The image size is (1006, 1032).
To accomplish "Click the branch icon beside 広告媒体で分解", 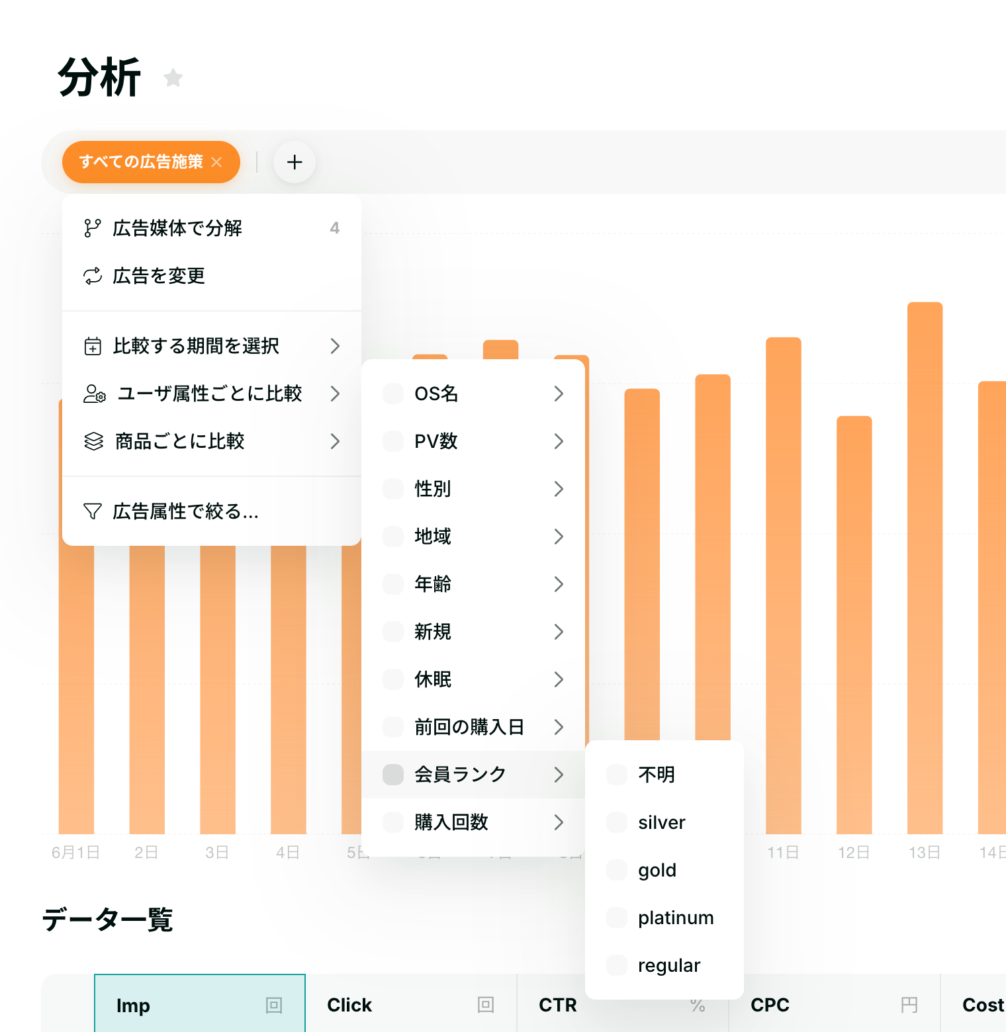I will pos(93,228).
